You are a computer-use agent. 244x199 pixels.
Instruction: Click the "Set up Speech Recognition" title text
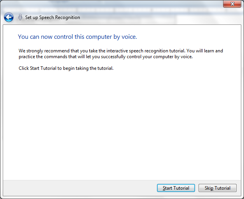point(52,17)
